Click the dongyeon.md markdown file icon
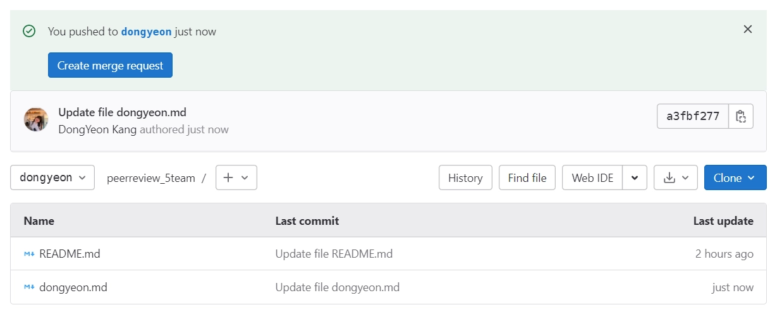The height and width of the screenshot is (312, 782). [x=29, y=287]
